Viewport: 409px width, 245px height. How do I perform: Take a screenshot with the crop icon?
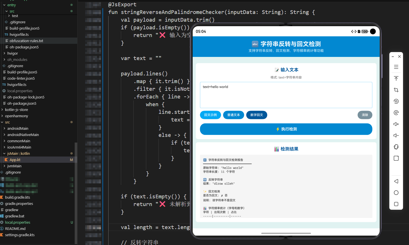[x=396, y=90]
